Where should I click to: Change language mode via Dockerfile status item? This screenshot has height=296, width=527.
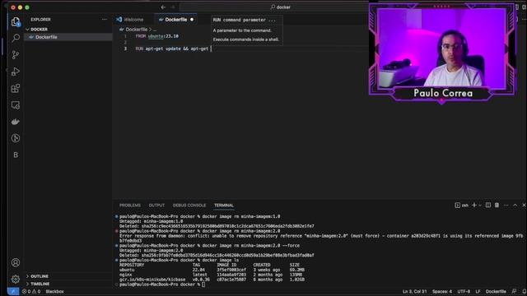[496, 291]
